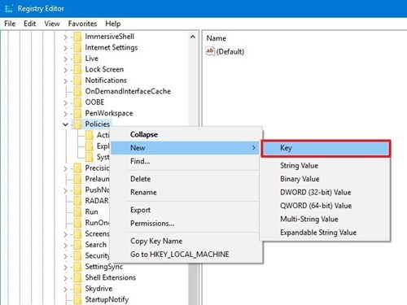Select the Lock Screen key label
The width and height of the screenshot is (407, 305).
pyautogui.click(x=104, y=69)
